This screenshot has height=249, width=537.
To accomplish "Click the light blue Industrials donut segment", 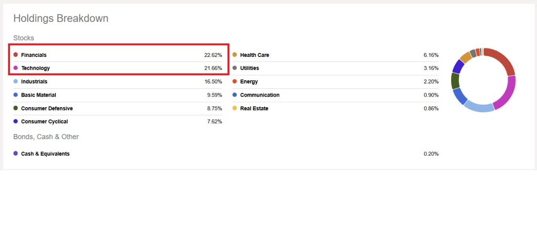I will click(x=479, y=106).
